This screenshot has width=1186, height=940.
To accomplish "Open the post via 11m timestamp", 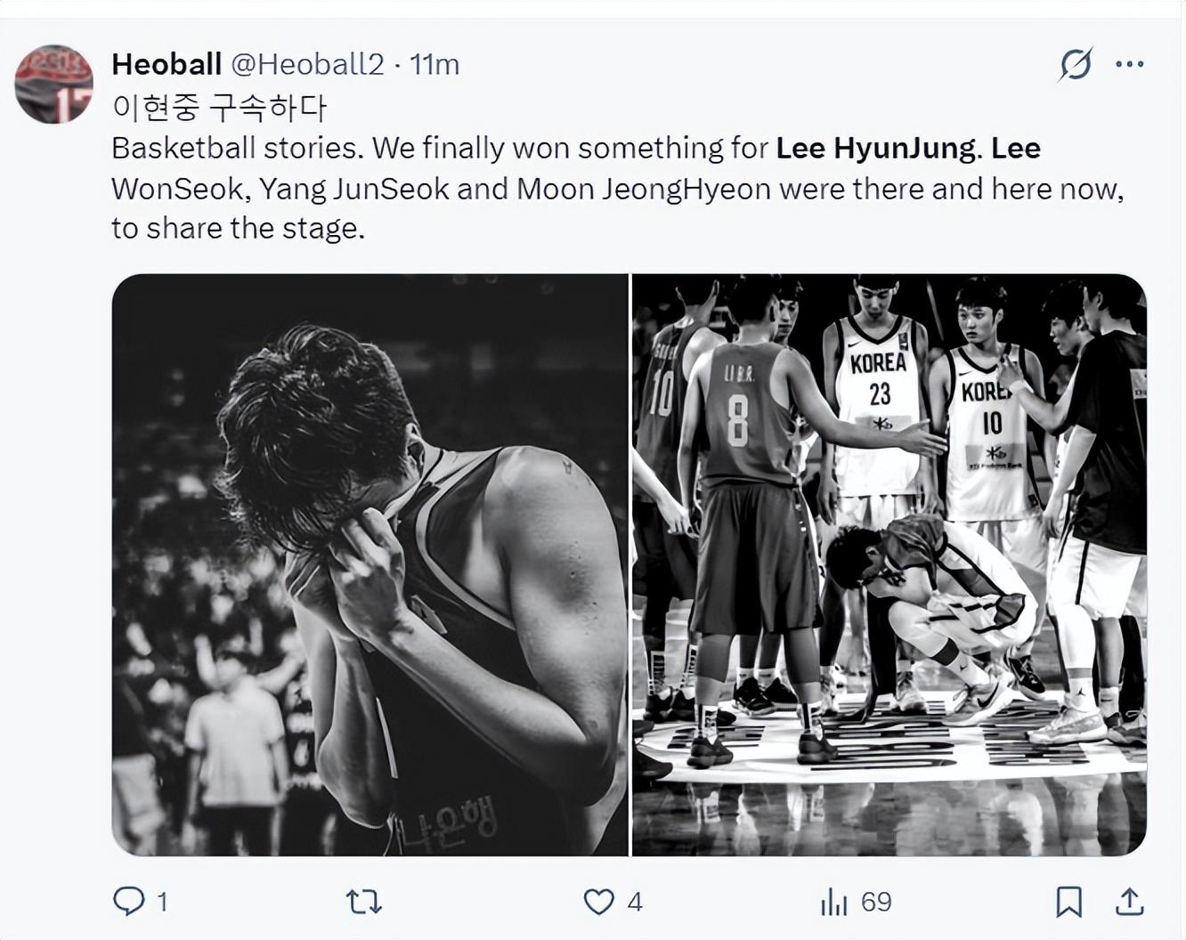I will [435, 64].
